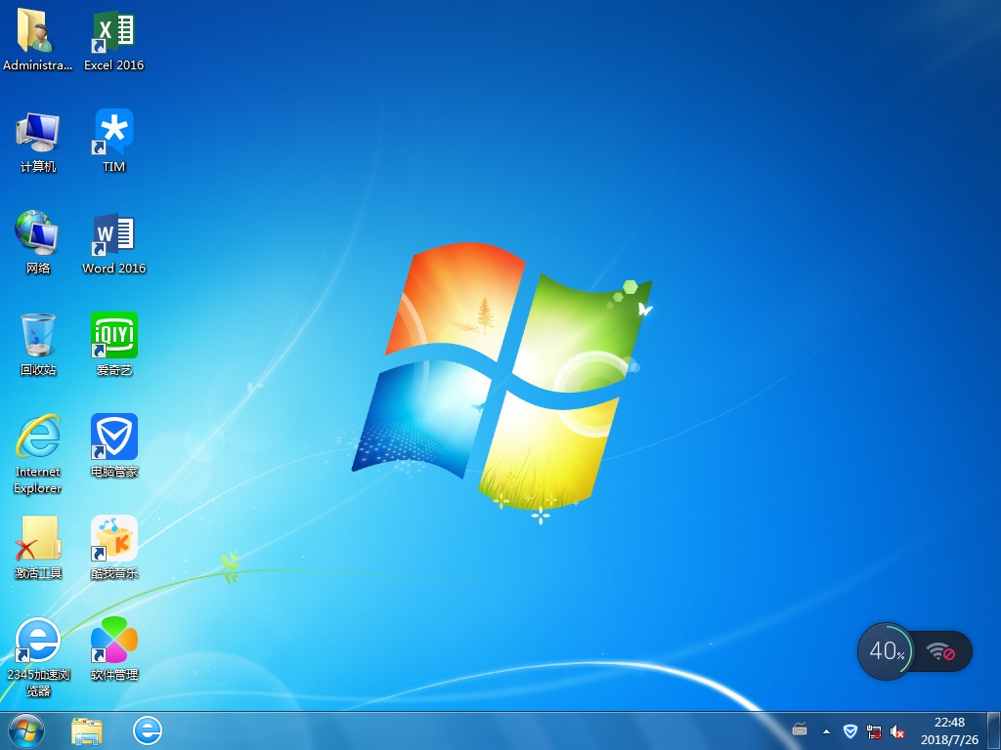This screenshot has width=1001, height=750.
Task: Open the 计算机 desktop icon
Action: pos(38,142)
